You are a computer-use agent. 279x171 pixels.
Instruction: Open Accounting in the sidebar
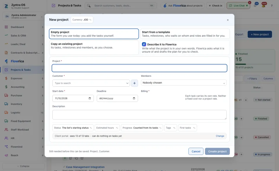[x=24, y=87]
